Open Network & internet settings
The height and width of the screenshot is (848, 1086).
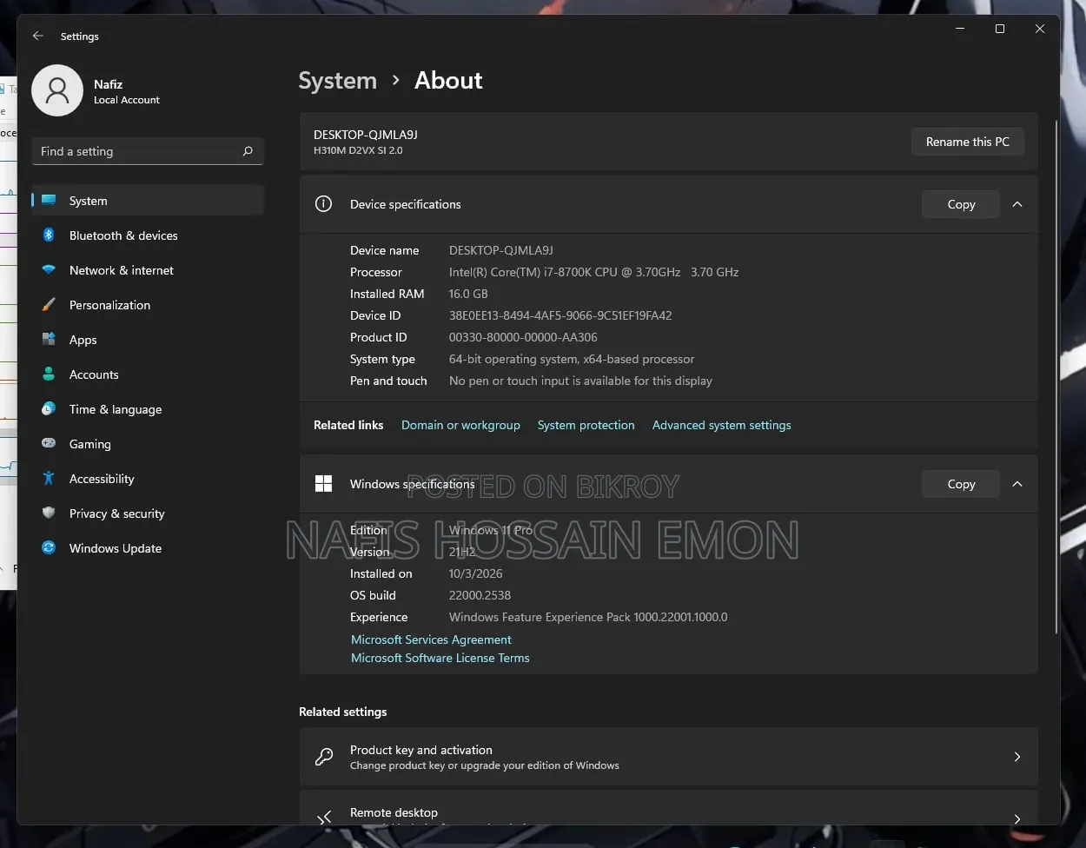148,270
